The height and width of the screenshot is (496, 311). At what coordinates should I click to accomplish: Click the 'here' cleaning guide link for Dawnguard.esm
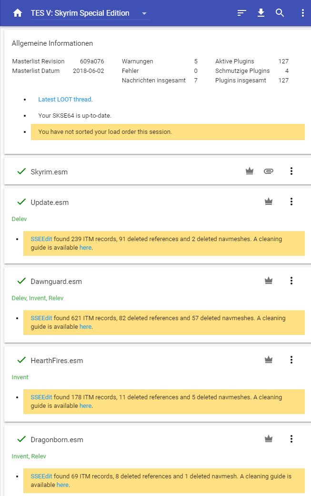tap(85, 327)
